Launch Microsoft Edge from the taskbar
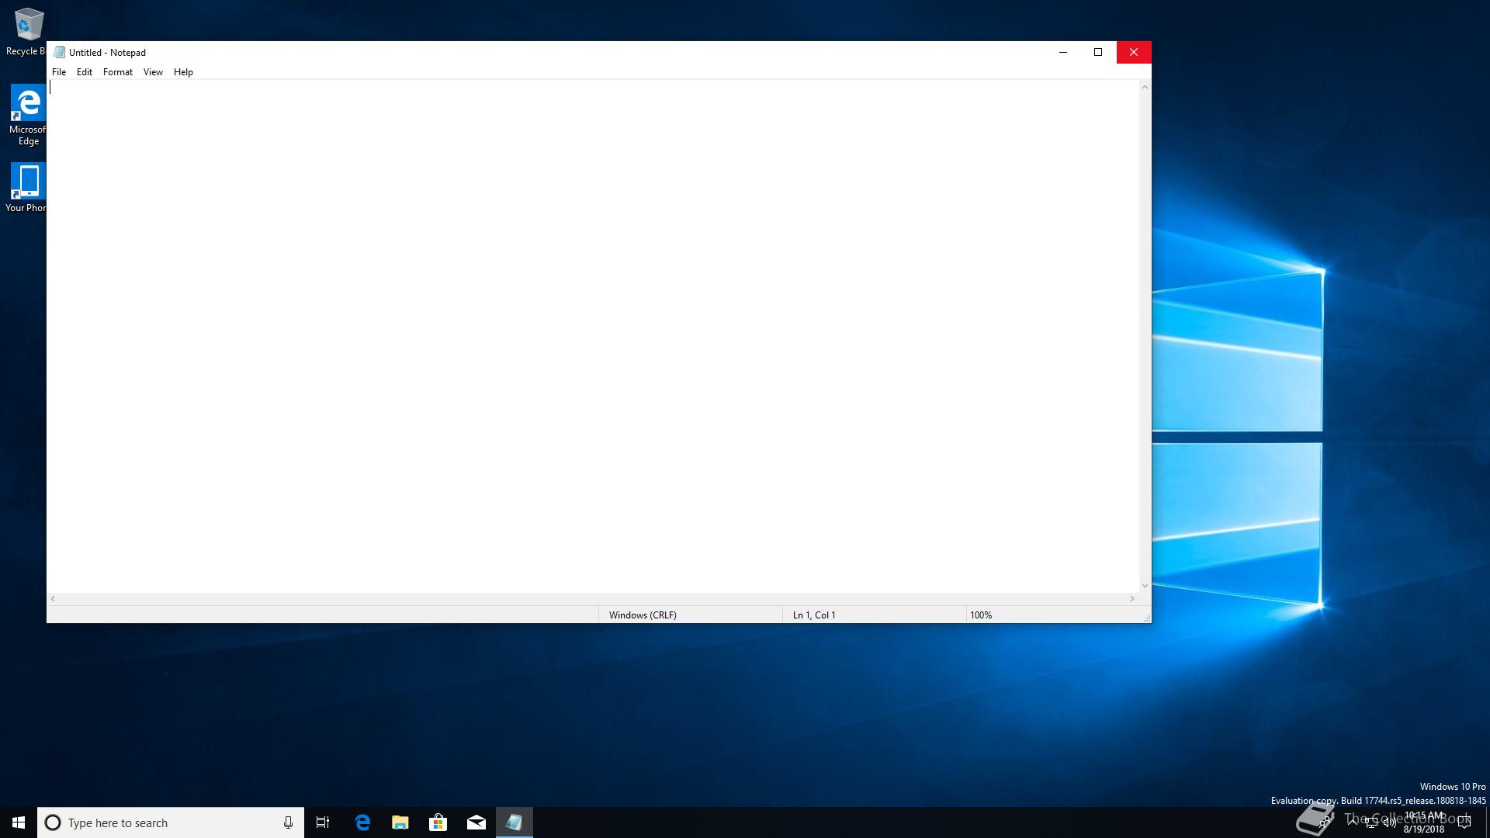This screenshot has width=1490, height=838. (362, 822)
